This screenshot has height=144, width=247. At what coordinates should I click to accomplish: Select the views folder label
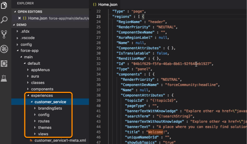43,134
